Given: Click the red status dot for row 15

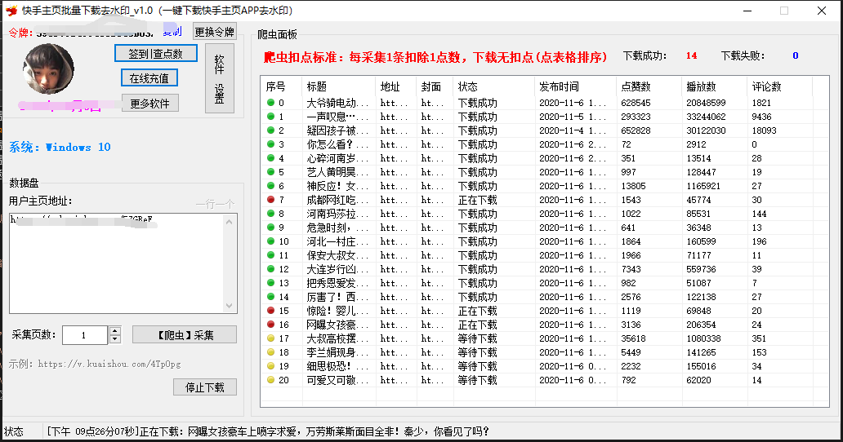Looking at the screenshot, I should [270, 311].
